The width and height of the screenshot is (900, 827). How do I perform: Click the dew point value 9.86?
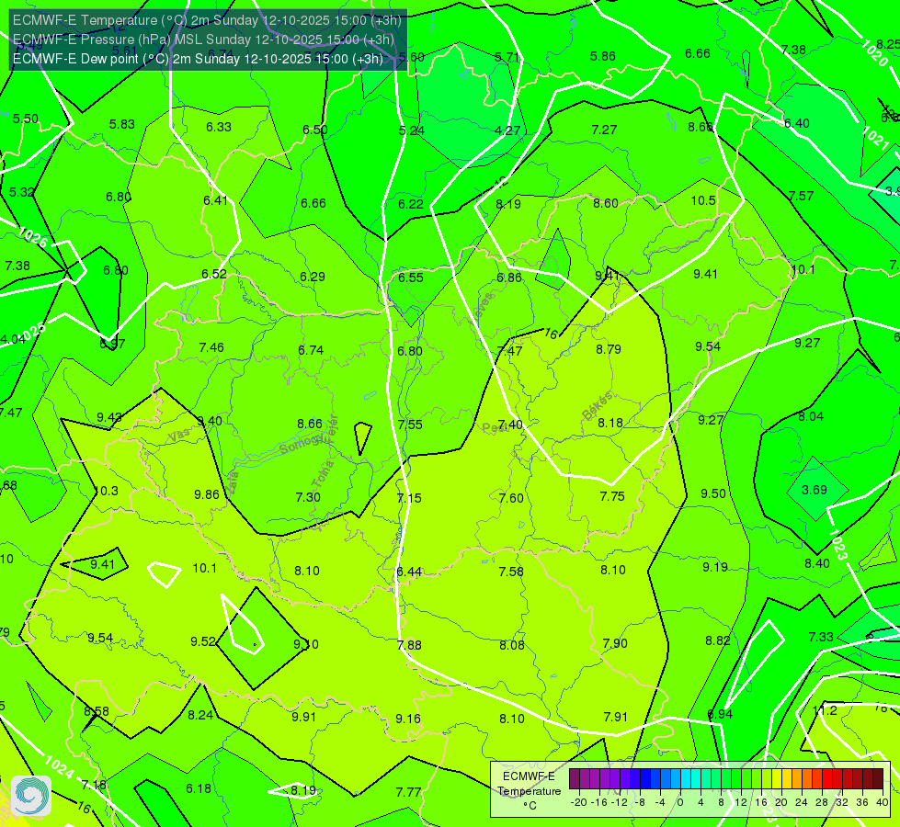coord(207,494)
